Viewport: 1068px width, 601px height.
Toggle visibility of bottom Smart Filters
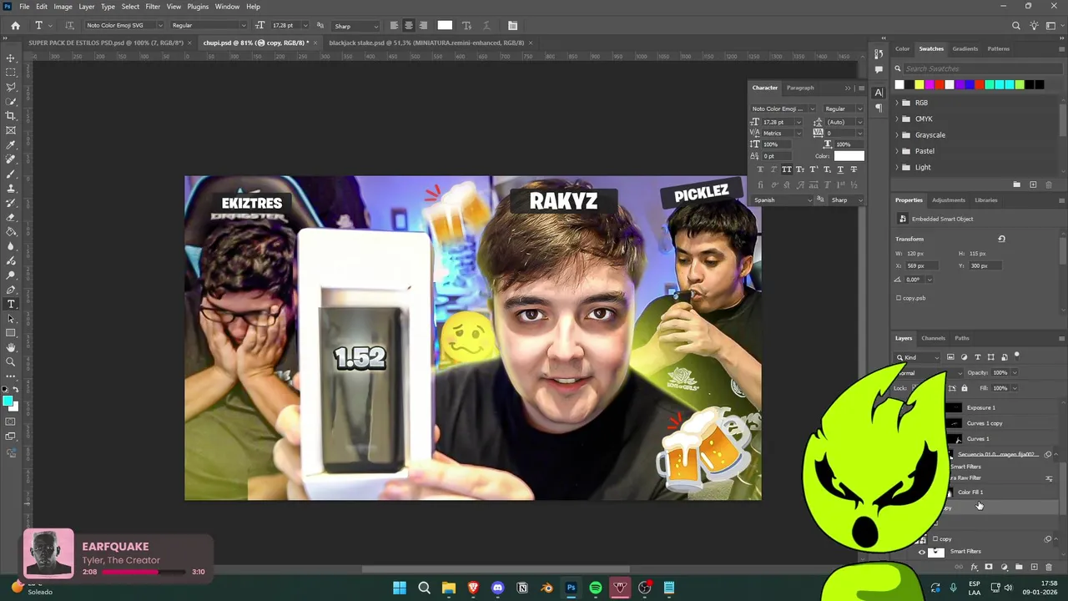click(921, 552)
